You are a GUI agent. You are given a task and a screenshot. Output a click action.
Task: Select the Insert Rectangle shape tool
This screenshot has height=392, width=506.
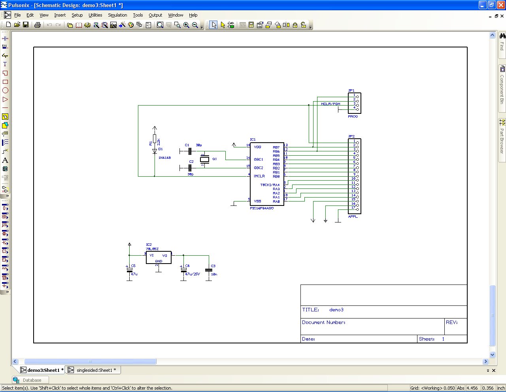pos(5,82)
